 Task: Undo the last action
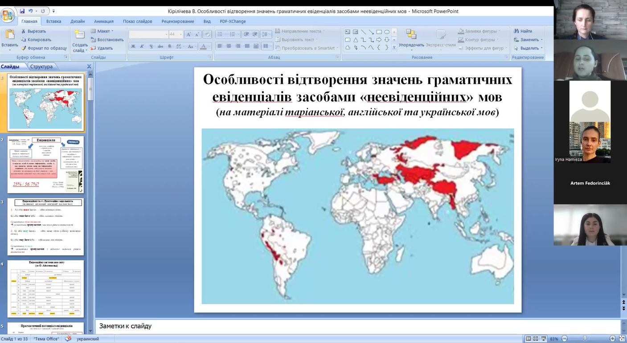31,11
